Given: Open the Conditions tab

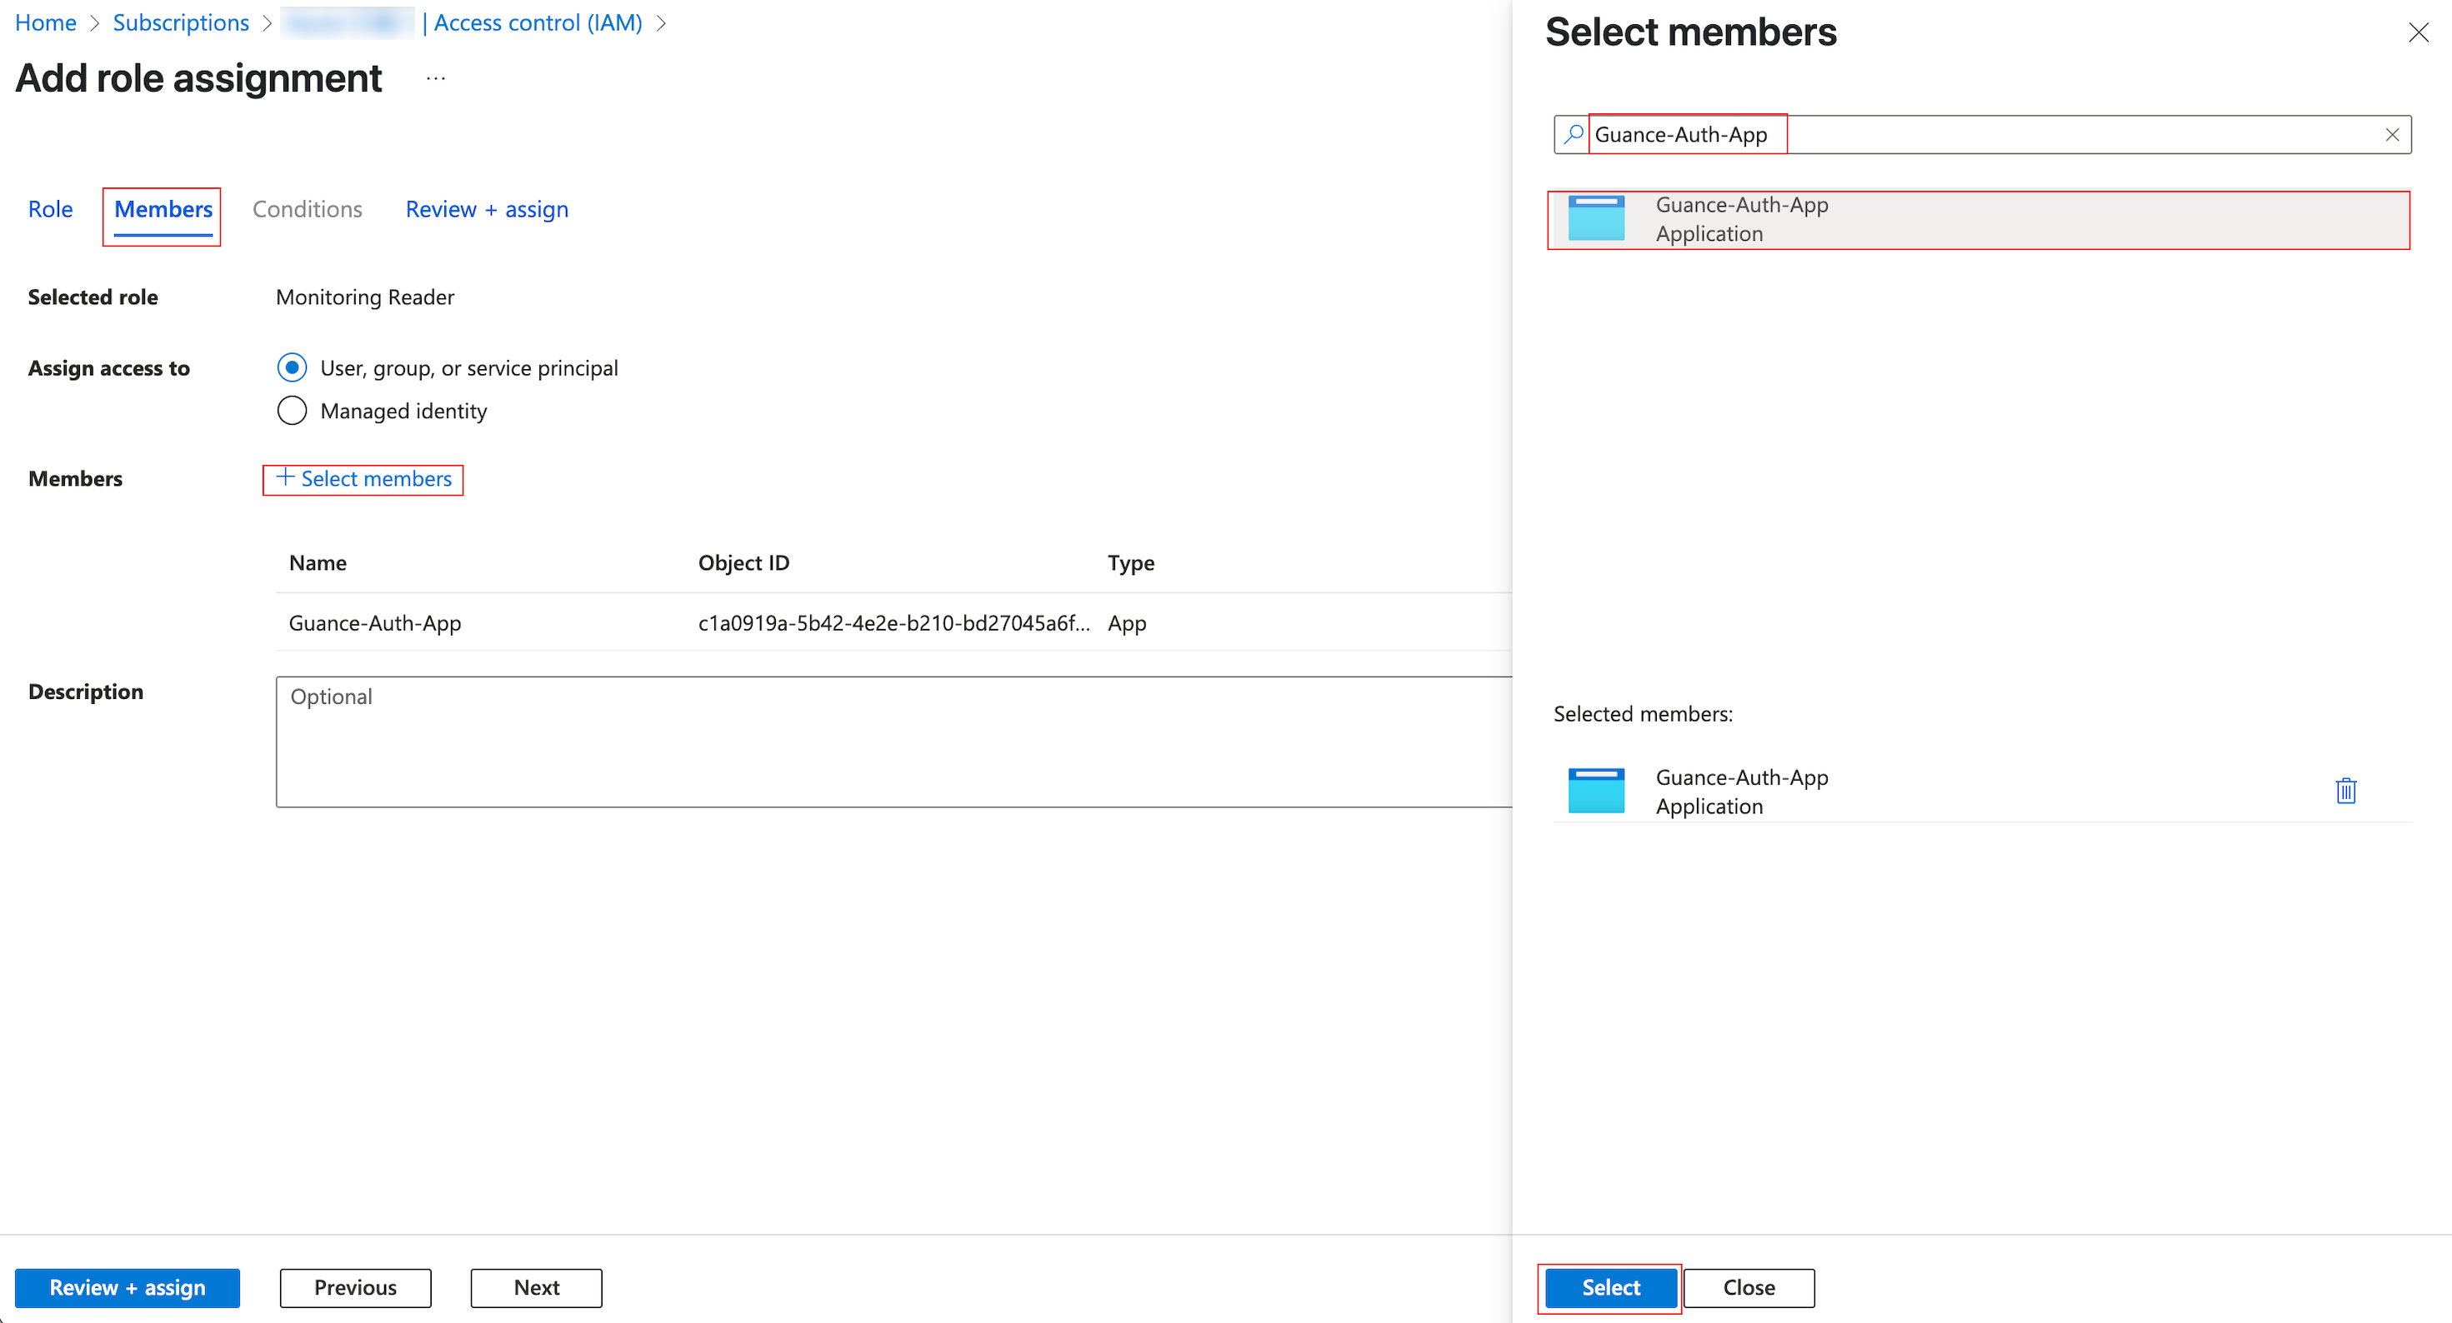Looking at the screenshot, I should [x=307, y=208].
